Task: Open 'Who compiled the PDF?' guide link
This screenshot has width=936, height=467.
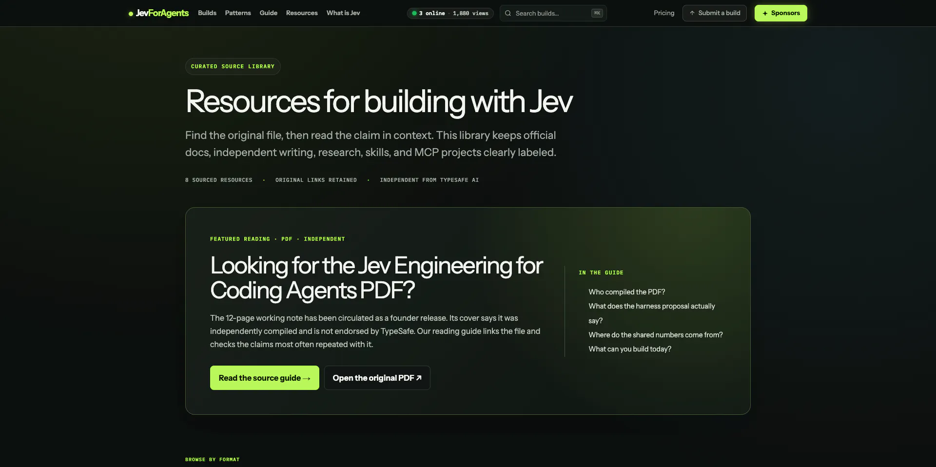Action: (x=626, y=292)
